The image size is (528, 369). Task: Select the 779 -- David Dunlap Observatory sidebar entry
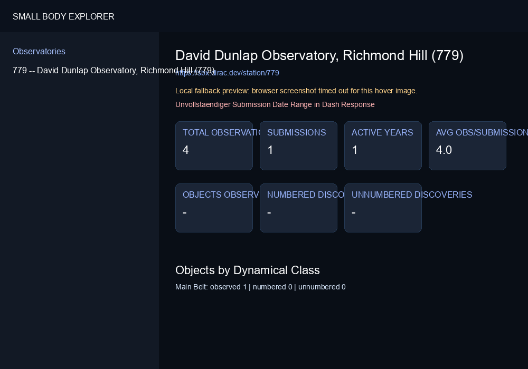tap(114, 70)
